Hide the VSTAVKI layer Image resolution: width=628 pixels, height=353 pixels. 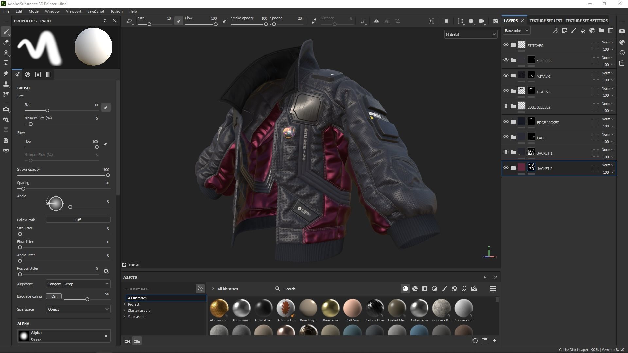[x=506, y=76]
